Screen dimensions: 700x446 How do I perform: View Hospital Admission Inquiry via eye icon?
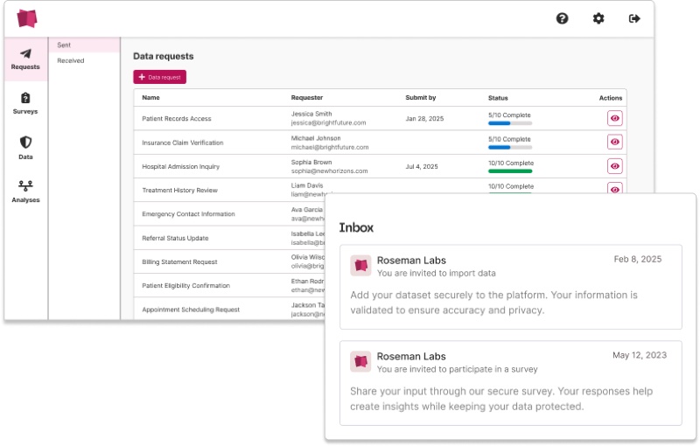point(615,166)
